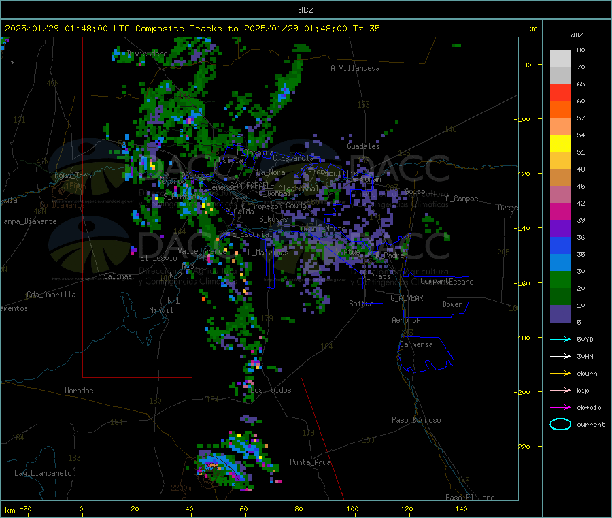612x518 pixels.
Task: Click the -80 km vertical axis tick
Action: pos(525,65)
